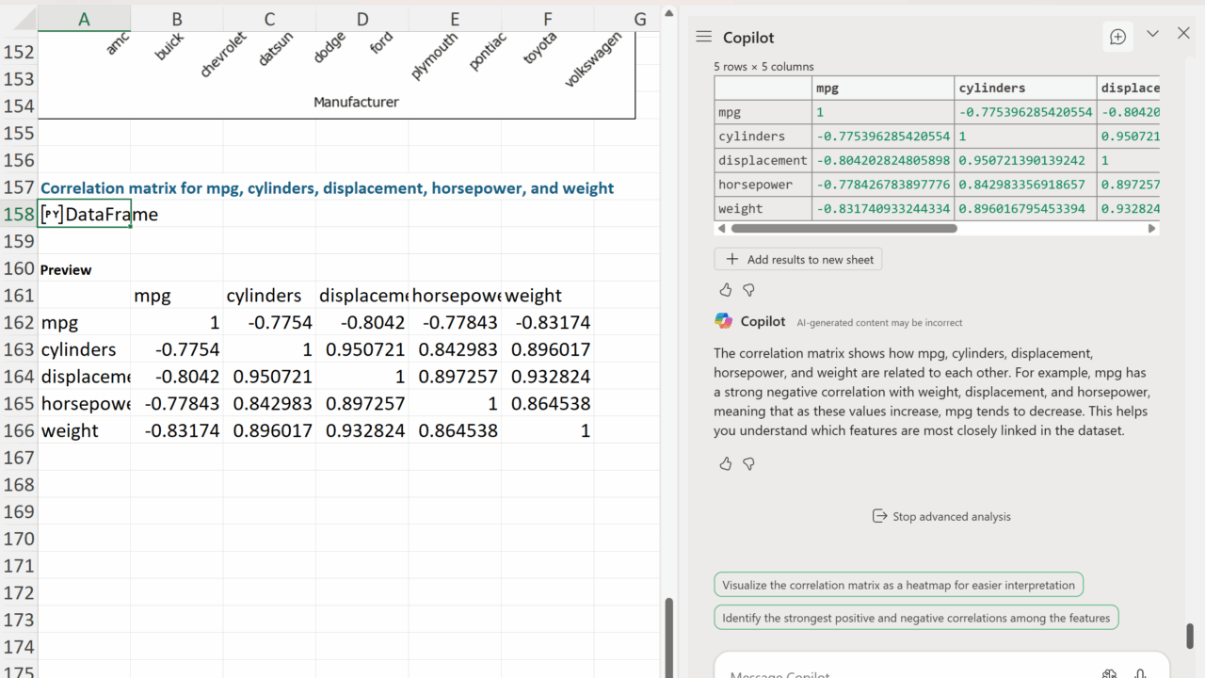Select the strongest correlations suggestion

(916, 619)
